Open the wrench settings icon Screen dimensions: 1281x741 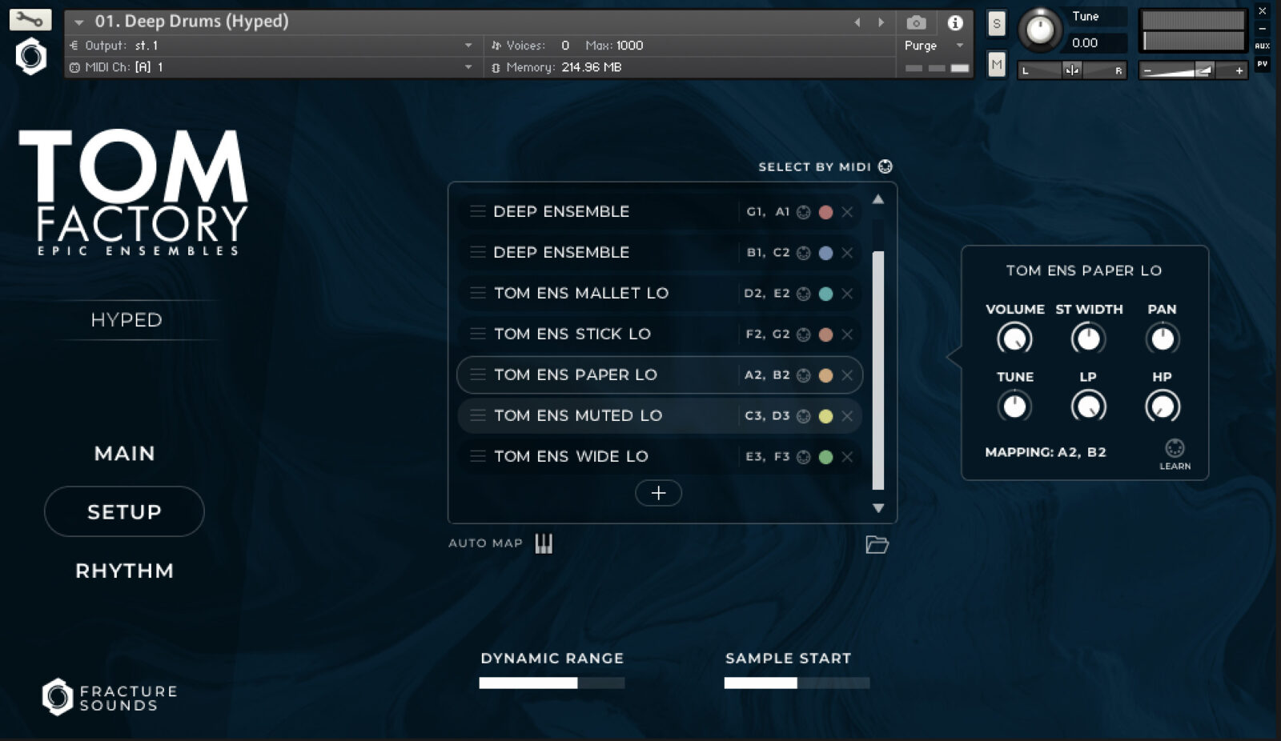point(30,19)
